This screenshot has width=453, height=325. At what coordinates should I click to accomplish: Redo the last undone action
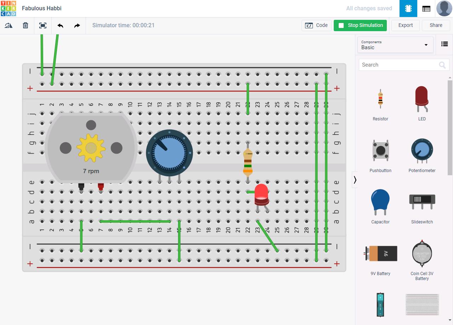coord(77,25)
